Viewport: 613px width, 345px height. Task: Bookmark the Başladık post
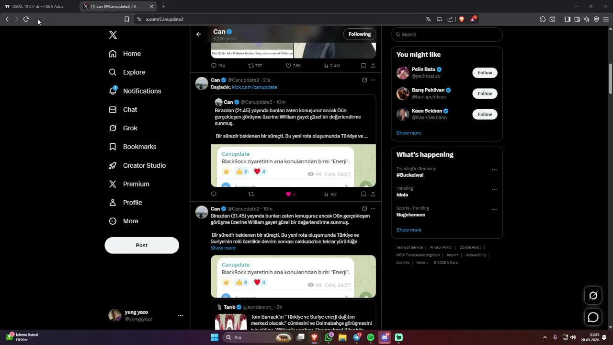tap(363, 194)
